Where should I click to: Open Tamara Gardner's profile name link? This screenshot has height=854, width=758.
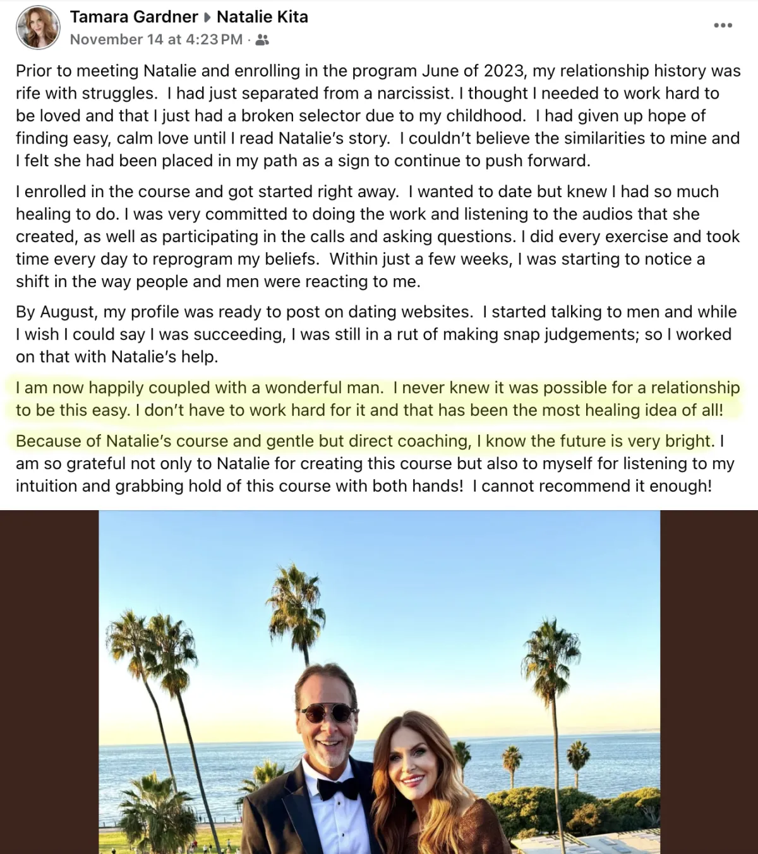click(134, 17)
